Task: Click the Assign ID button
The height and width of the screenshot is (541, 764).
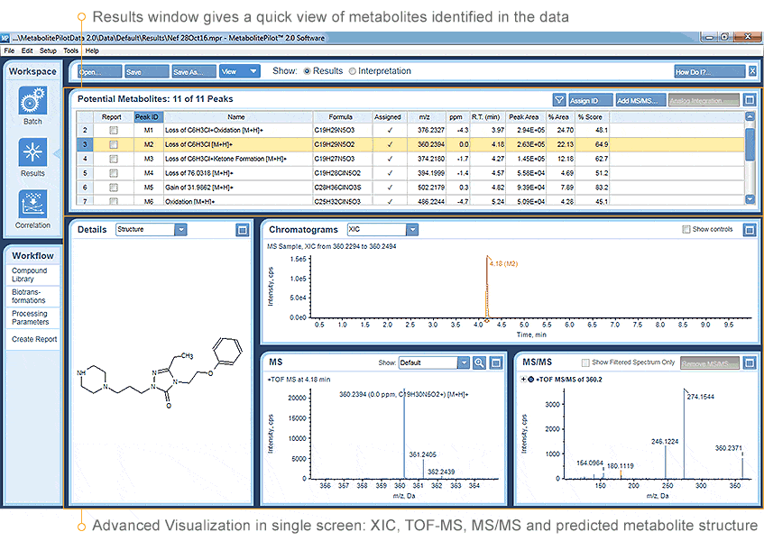Action: pos(590,100)
